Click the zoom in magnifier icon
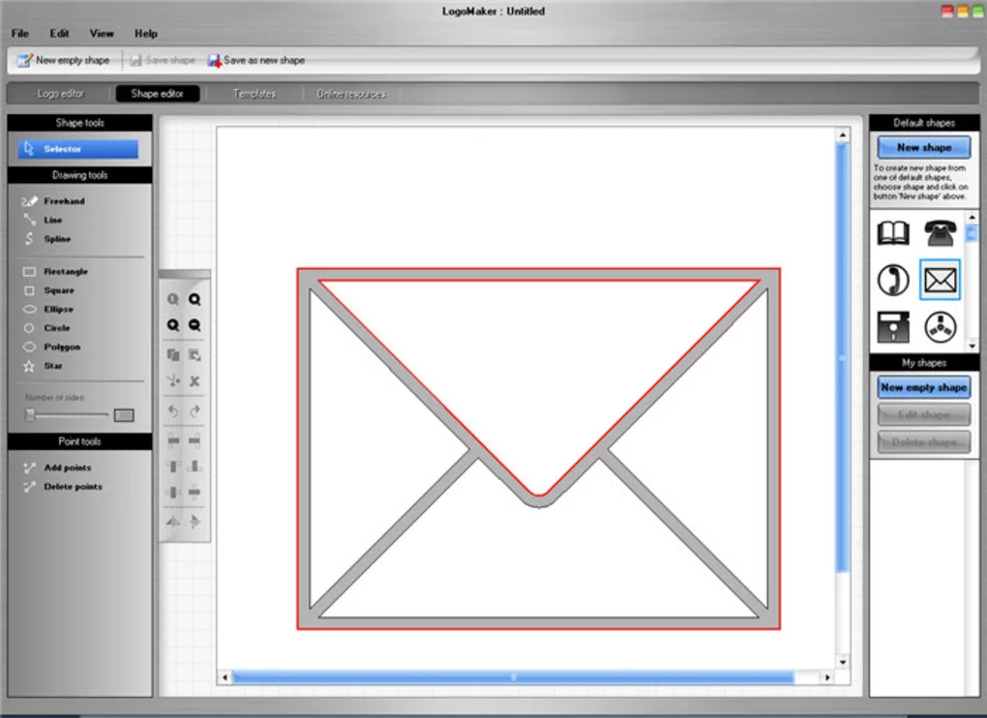Viewport: 987px width, 718px height. 173,325
